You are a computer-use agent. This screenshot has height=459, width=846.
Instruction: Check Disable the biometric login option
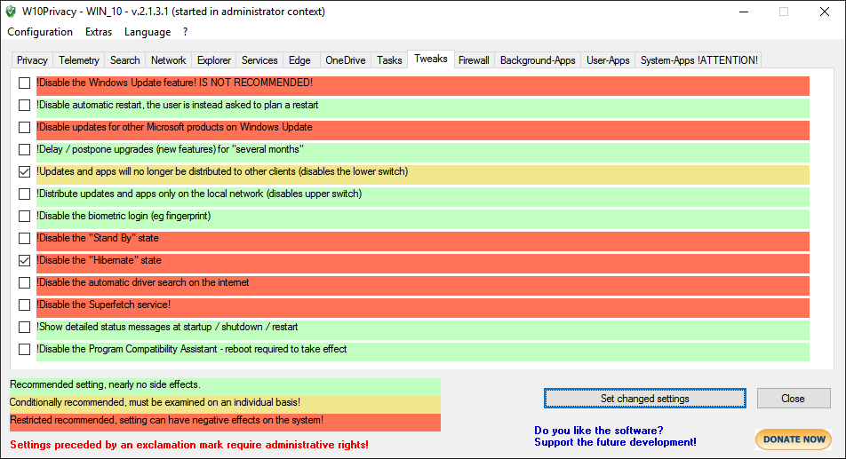point(24,217)
